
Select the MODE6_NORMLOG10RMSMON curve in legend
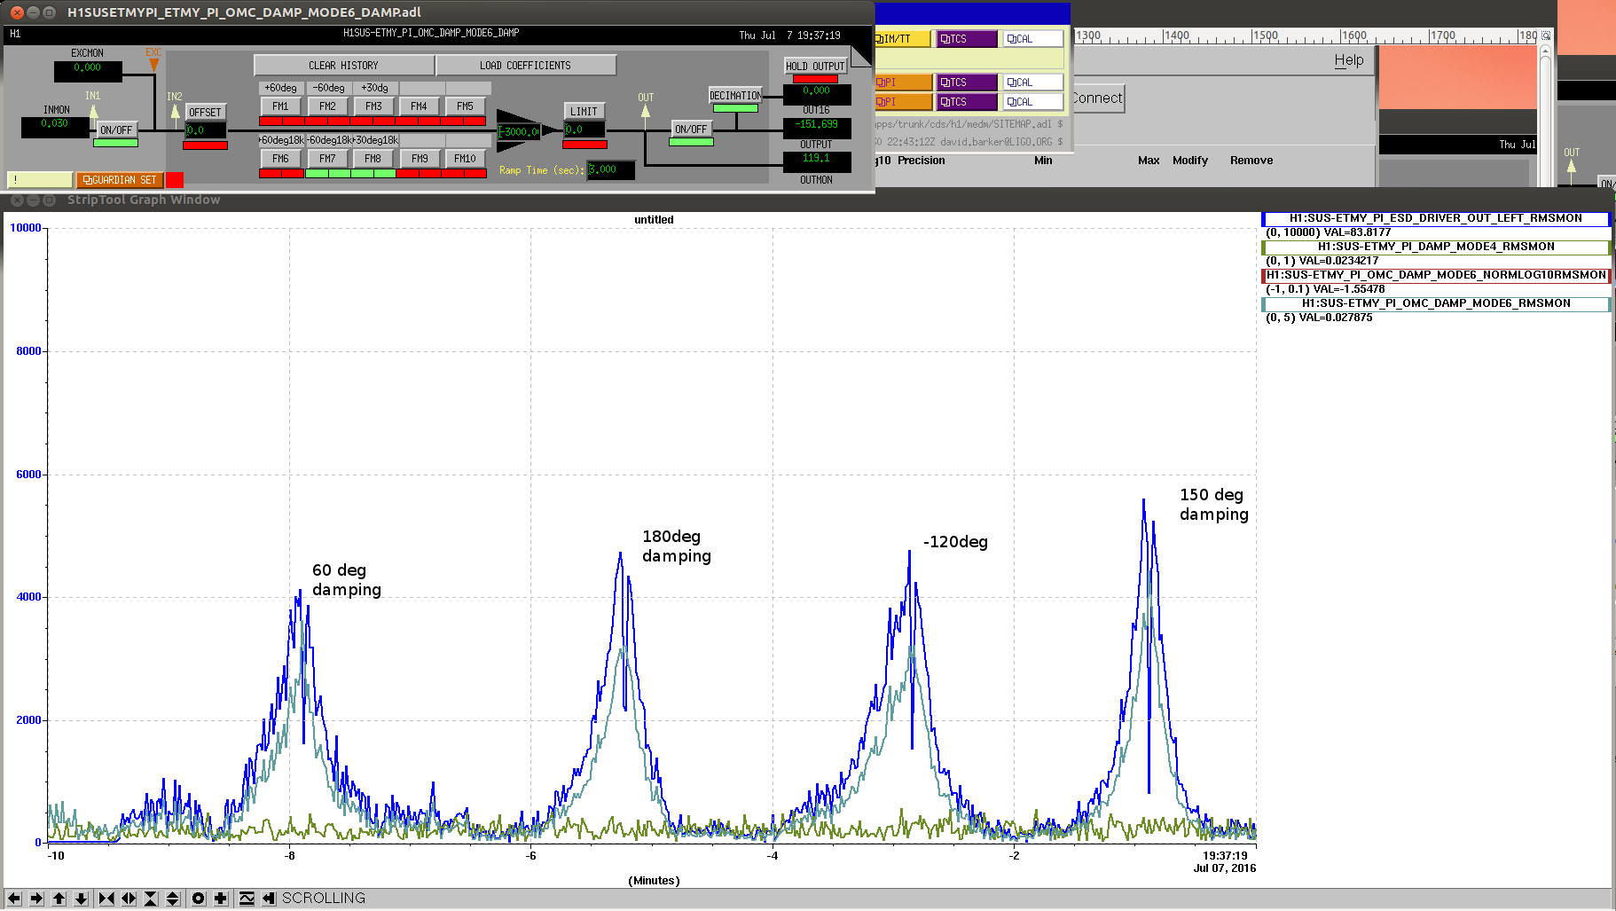tap(1436, 275)
